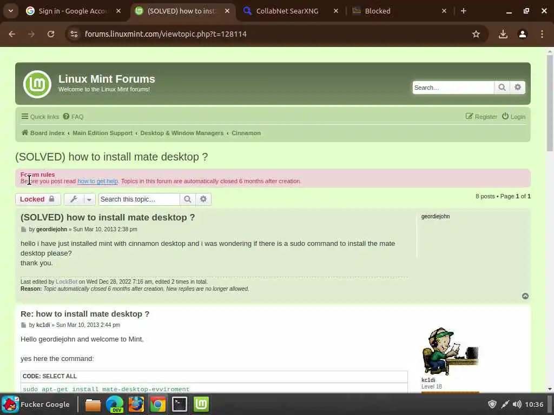Click the Linux Mint Forums logo
Image resolution: width=554 pixels, height=415 pixels.
click(37, 84)
